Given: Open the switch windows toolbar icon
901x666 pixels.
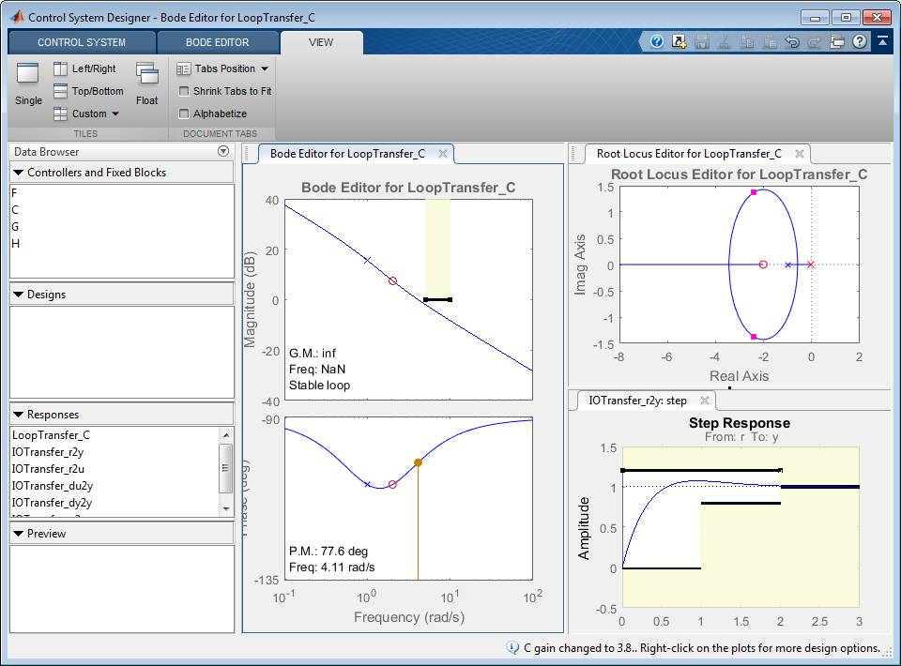Looking at the screenshot, I should [837, 42].
